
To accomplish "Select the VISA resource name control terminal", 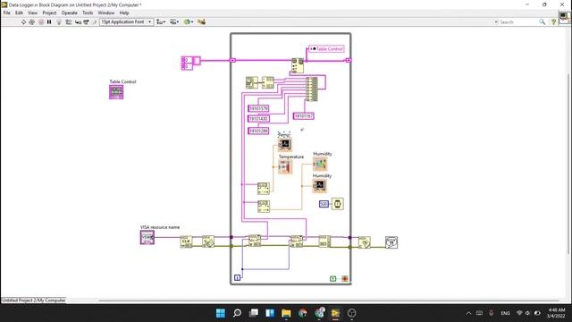I will pyautogui.click(x=147, y=237).
